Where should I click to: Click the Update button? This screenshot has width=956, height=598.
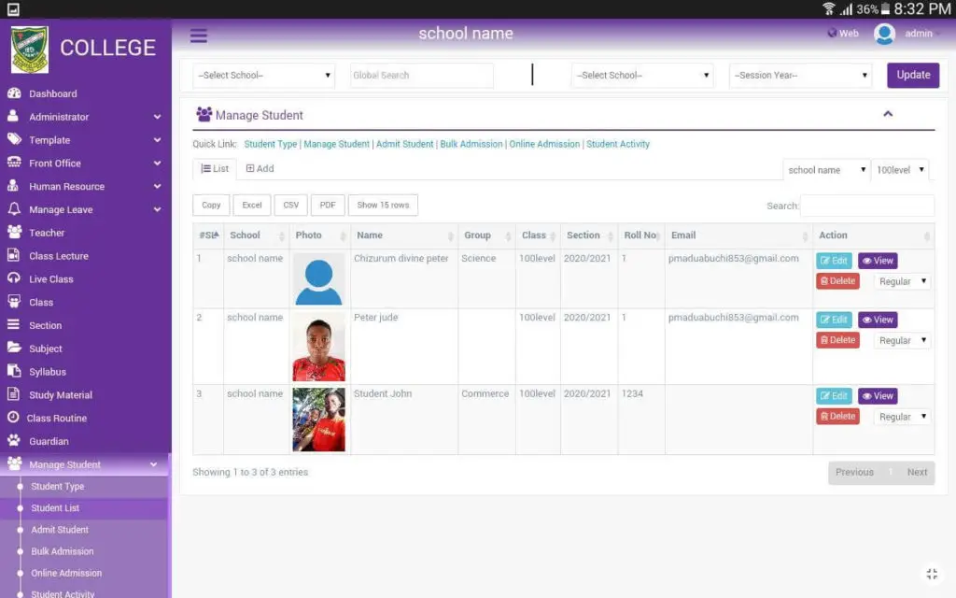[x=912, y=75]
